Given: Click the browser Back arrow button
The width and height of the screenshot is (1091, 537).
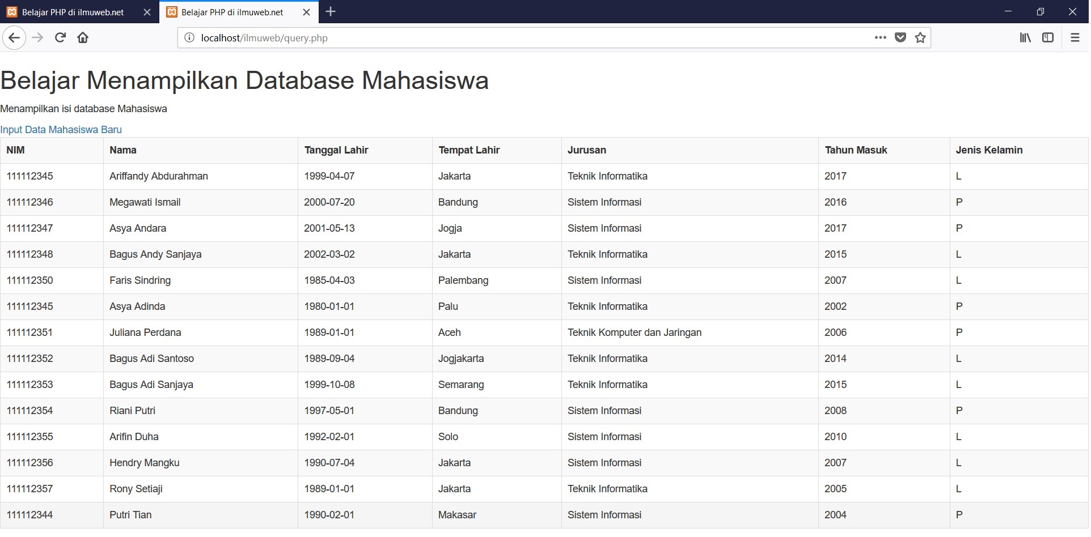Looking at the screenshot, I should pos(14,38).
